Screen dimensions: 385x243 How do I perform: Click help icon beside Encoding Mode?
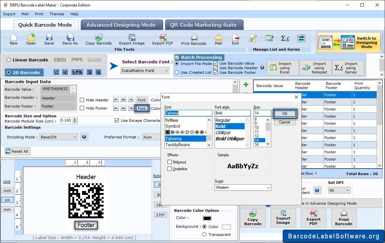tap(84, 137)
